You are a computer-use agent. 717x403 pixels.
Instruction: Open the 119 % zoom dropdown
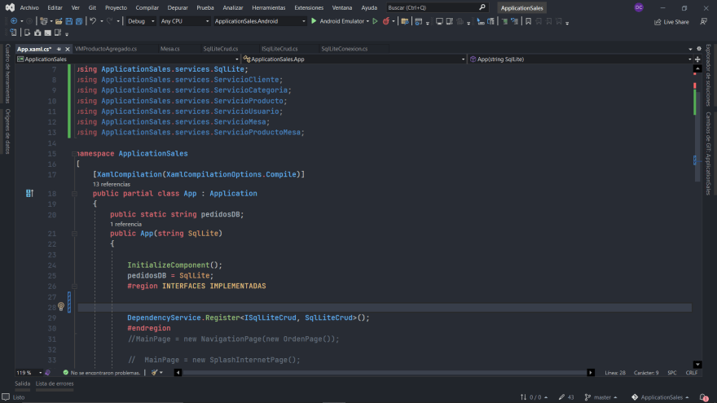coord(29,372)
